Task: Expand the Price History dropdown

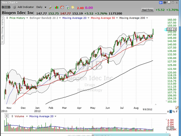Action: (27, 18)
